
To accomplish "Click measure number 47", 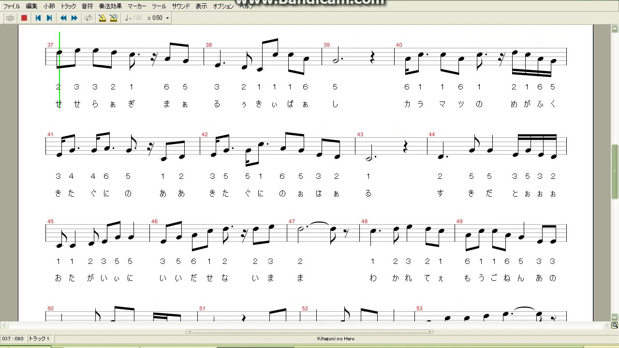I will click(292, 221).
